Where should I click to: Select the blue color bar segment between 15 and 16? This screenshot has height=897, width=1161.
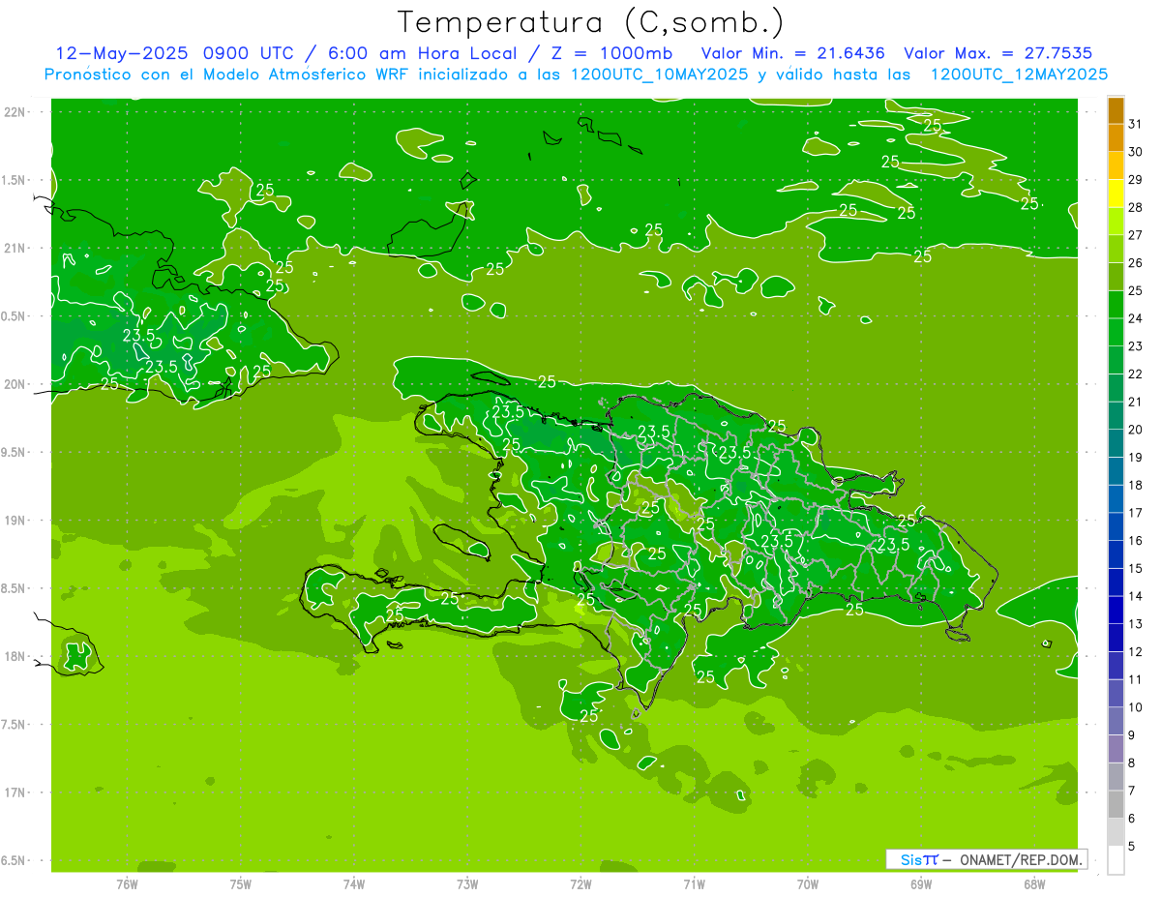pyautogui.click(x=1116, y=554)
